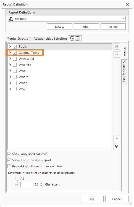
Task: Enable the With What column checkbox
Action: tap(15, 59)
